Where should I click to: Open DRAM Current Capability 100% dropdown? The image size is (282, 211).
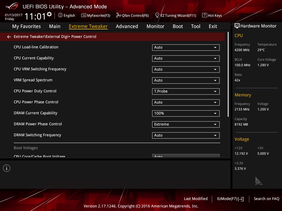point(186,113)
